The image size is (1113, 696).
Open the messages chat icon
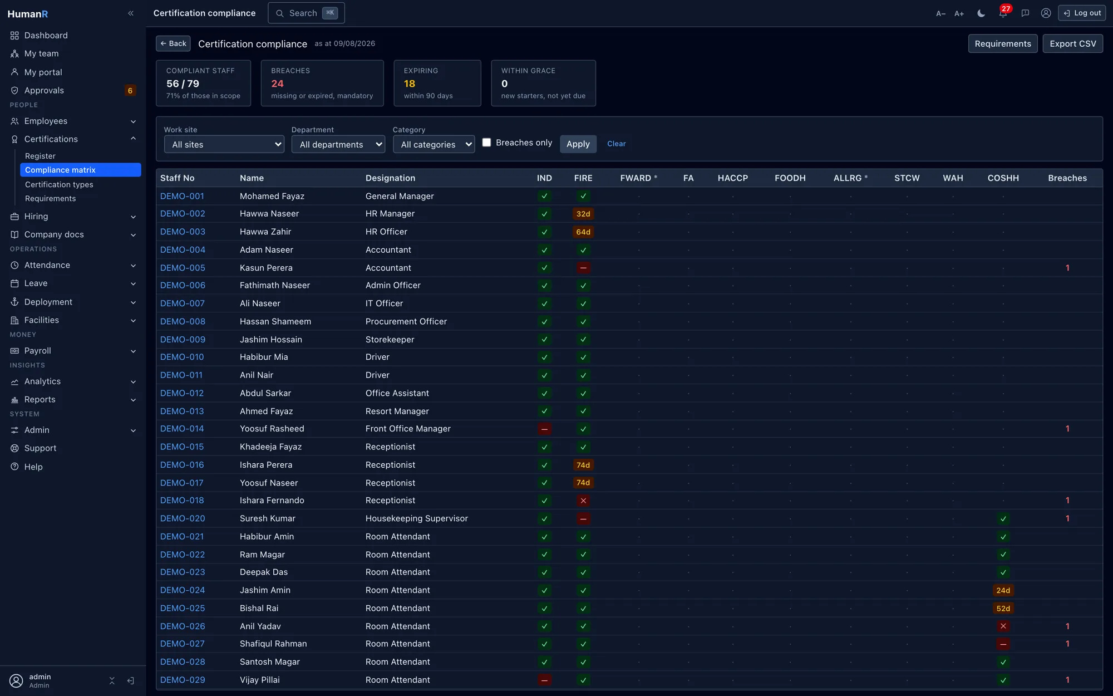(x=1025, y=13)
